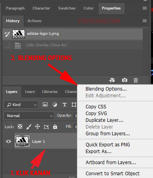153x178 pixels.
Task: Open the Color tab
Action: [88, 8]
